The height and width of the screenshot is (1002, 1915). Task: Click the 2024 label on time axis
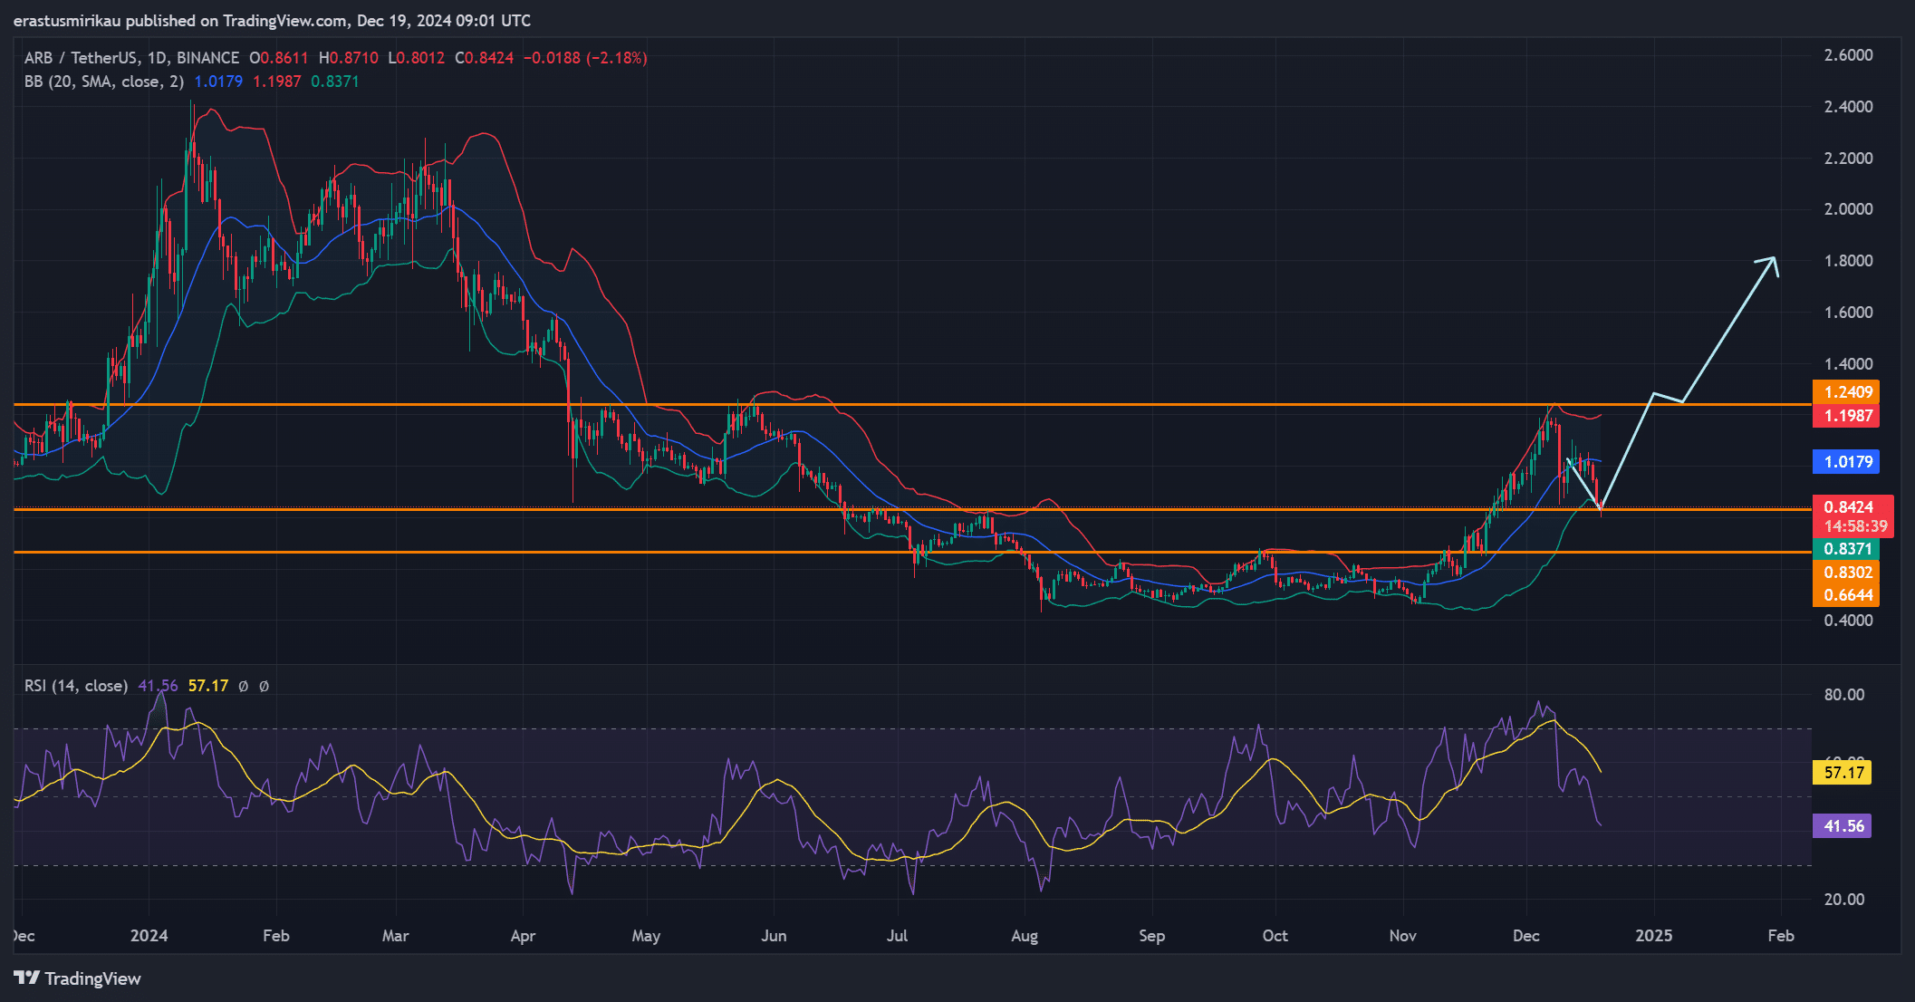(149, 936)
